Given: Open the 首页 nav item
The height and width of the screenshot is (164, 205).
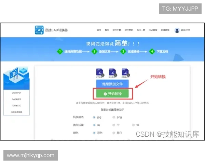Looking at the screenshot, I should 99,30.
